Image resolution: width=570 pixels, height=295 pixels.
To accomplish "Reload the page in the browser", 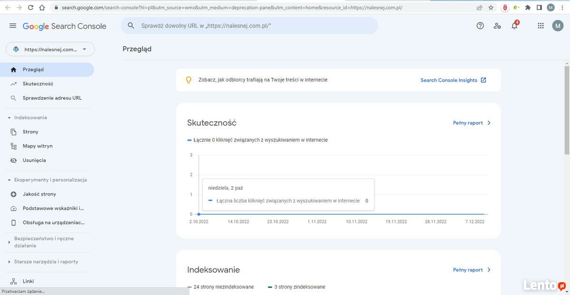I will point(31,8).
